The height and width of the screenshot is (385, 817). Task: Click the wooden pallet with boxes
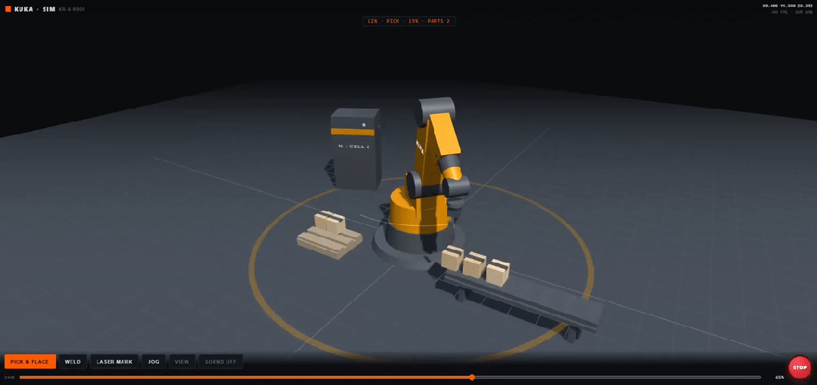329,236
